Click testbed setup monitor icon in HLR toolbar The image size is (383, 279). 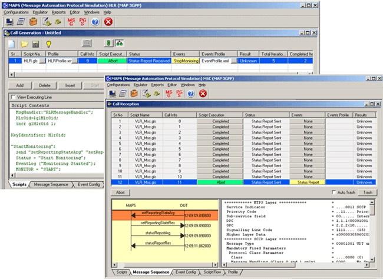pyautogui.click(x=10, y=22)
